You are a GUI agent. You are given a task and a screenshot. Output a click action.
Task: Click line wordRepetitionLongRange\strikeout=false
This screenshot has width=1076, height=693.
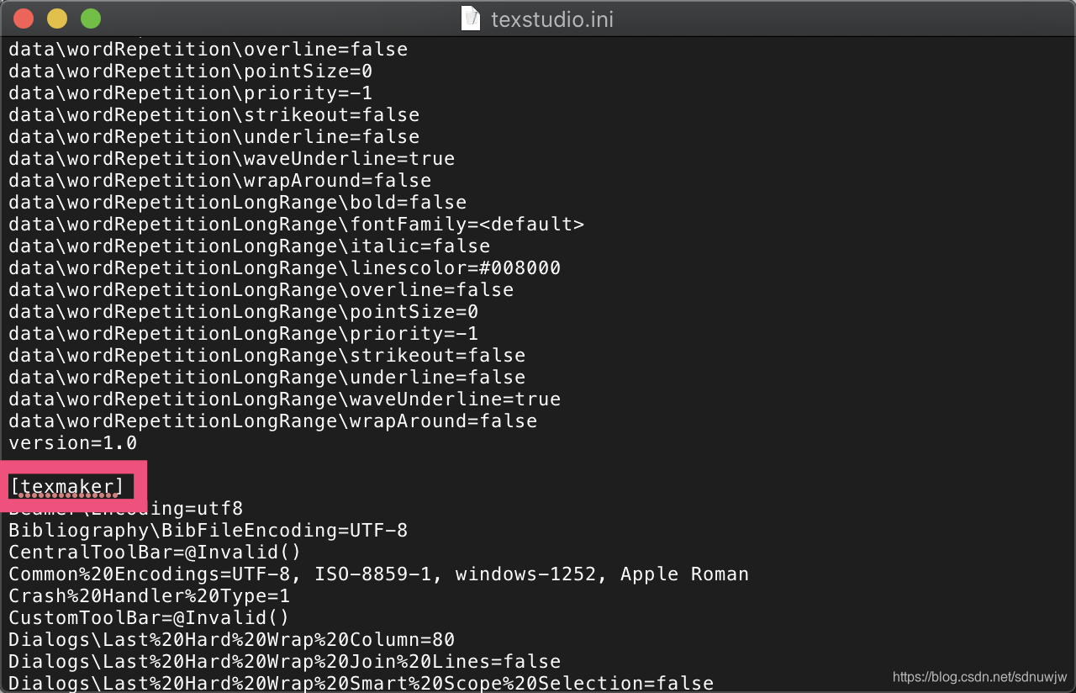coord(266,356)
